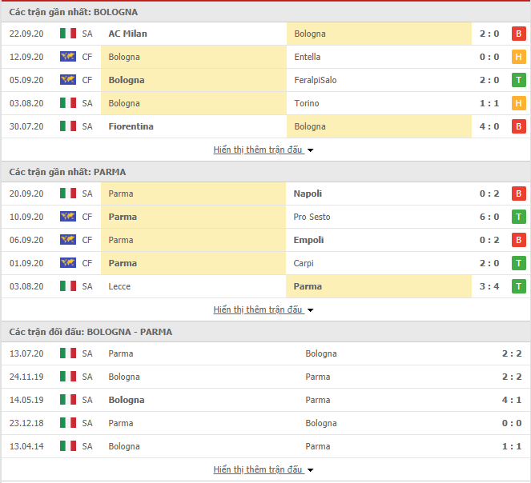Open the AC Milan team link
This screenshot has height=483, width=531.
click(127, 34)
